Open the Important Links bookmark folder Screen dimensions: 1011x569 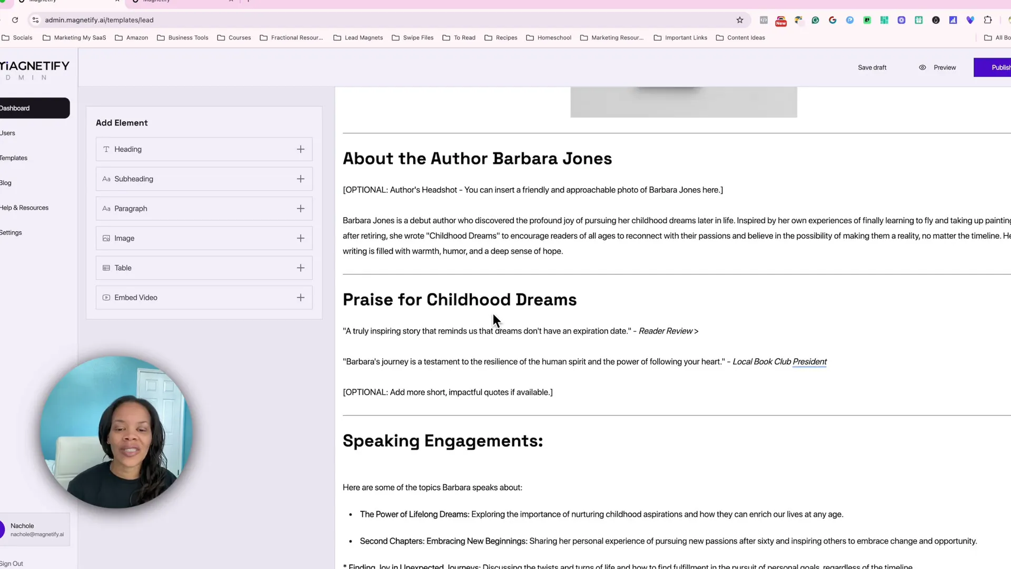point(681,37)
